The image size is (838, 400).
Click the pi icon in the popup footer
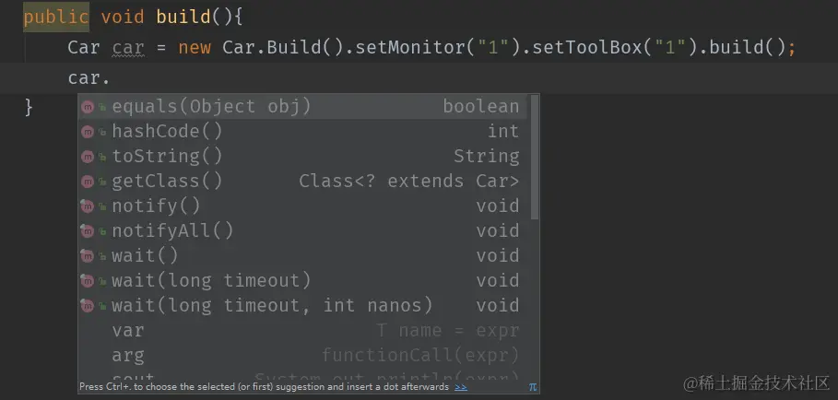coord(533,387)
